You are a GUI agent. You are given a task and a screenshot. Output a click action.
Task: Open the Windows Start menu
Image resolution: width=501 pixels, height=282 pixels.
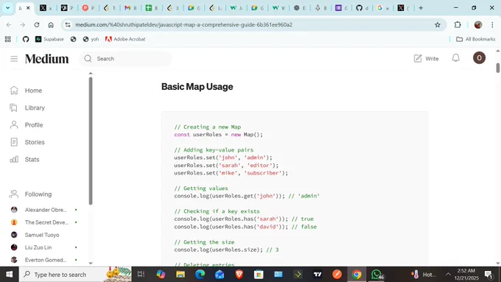pos(10,275)
